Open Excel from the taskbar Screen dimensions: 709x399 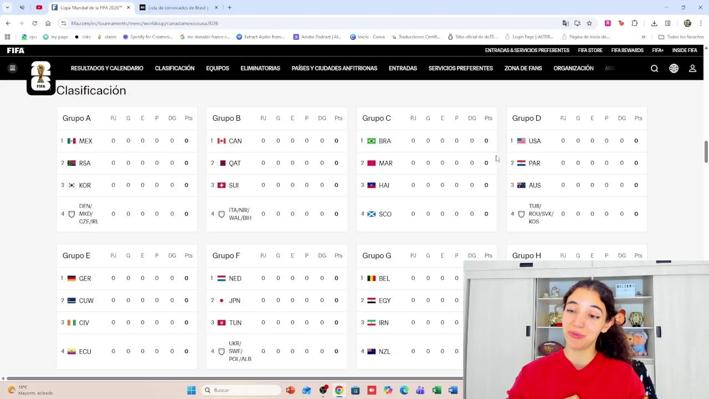point(436,390)
